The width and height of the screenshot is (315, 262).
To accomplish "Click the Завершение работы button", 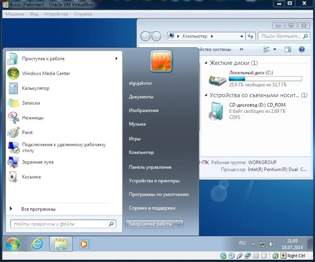I will pyautogui.click(x=150, y=224).
